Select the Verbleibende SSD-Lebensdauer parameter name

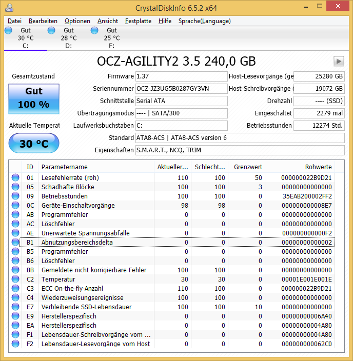point(86,307)
